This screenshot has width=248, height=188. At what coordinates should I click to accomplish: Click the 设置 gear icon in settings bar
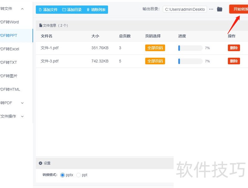[40, 163]
